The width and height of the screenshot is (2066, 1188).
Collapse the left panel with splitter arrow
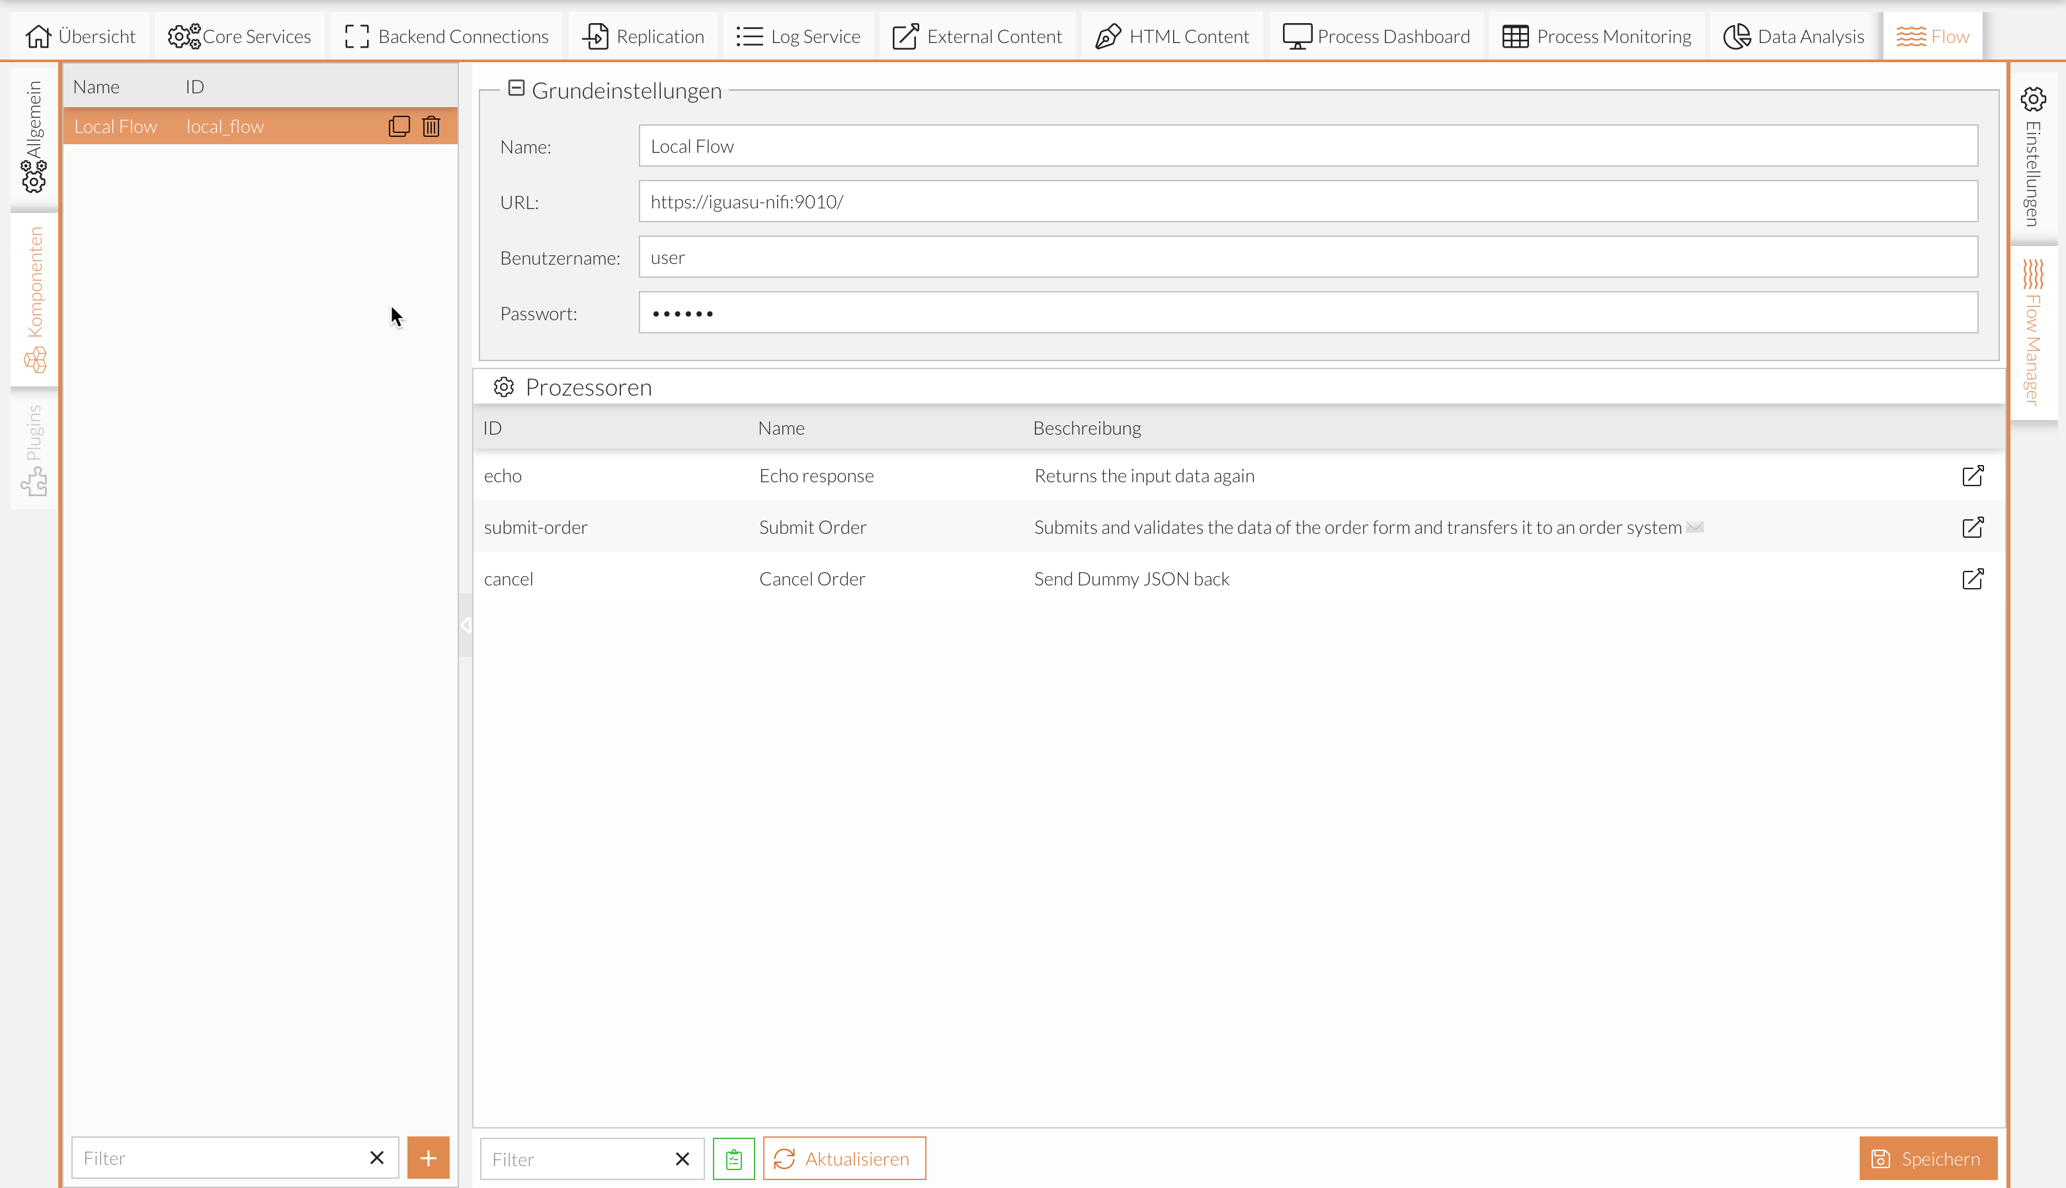[x=465, y=625]
